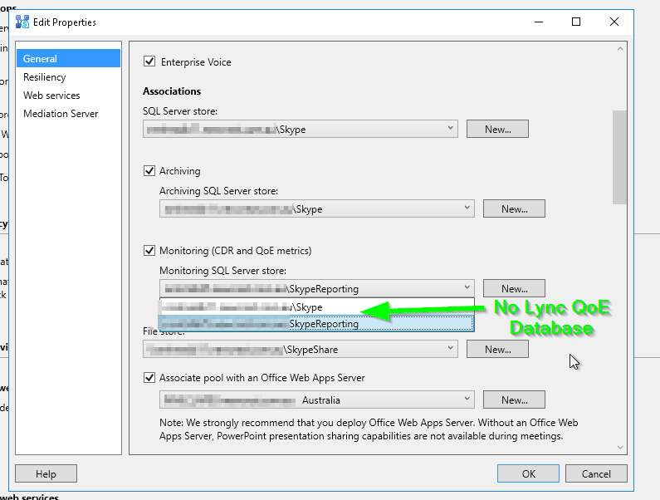Close the Edit Properties dialog
Viewport: 660px width, 500px height.
pyautogui.click(x=614, y=22)
